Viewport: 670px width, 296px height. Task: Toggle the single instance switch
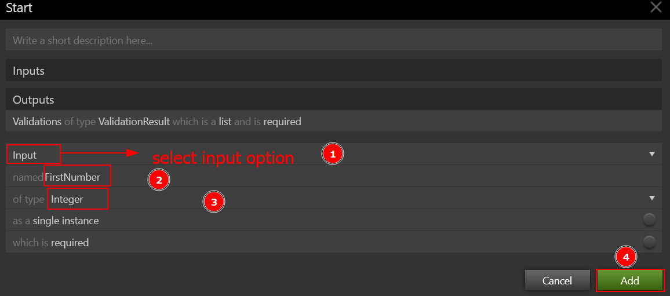649,220
